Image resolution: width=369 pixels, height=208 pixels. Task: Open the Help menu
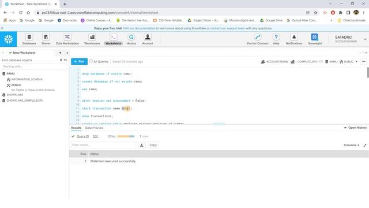tap(276, 39)
